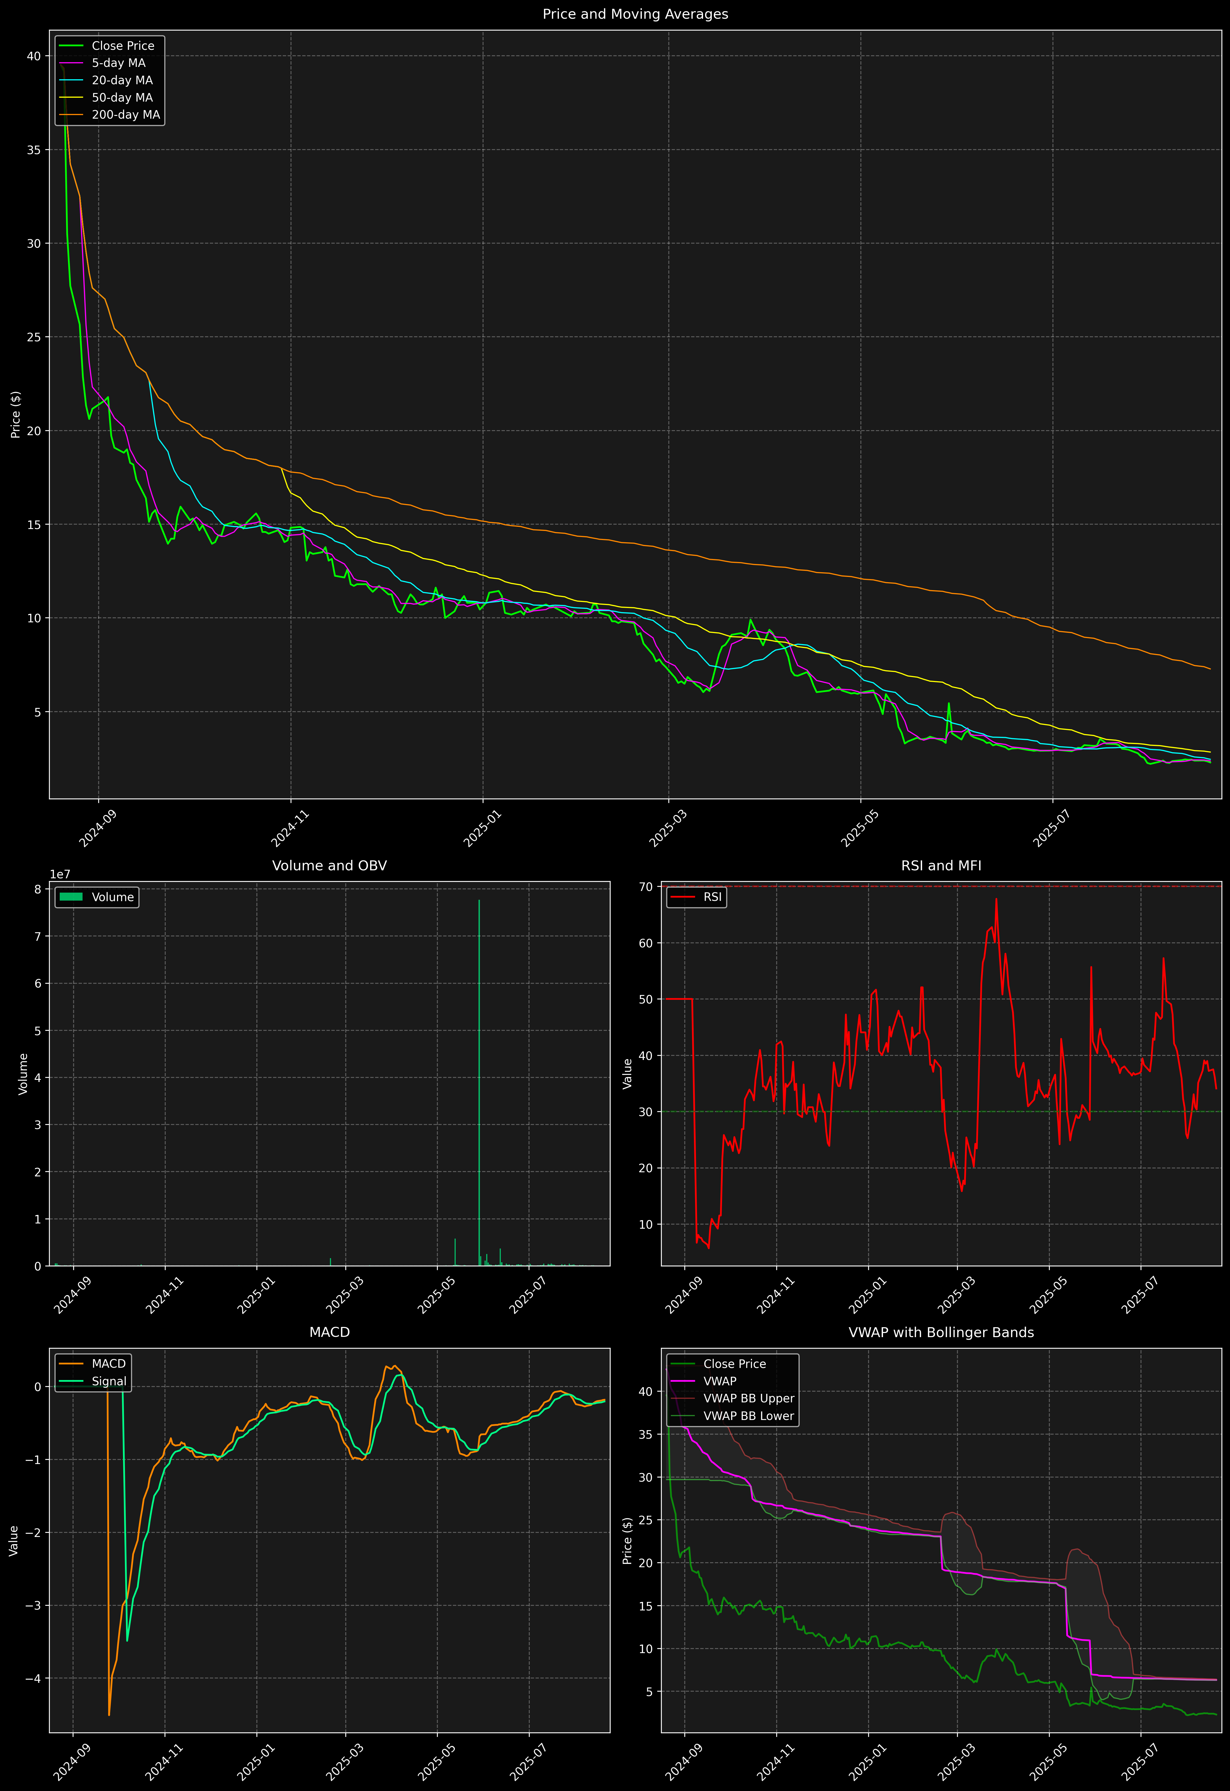
Task: Click the 5-day MA legend entry
Action: [x=118, y=63]
